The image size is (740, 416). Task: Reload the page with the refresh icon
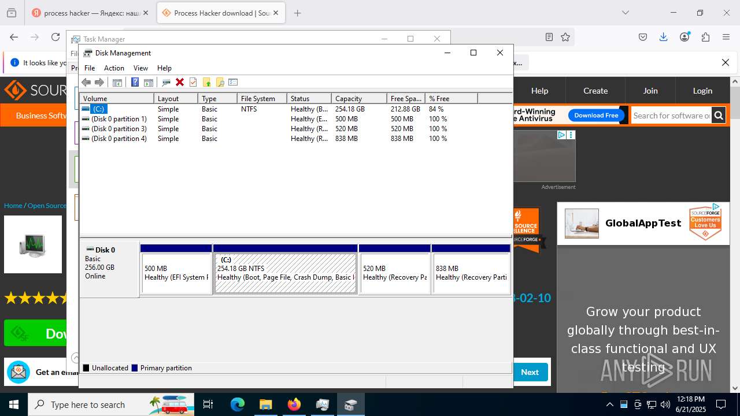point(55,37)
